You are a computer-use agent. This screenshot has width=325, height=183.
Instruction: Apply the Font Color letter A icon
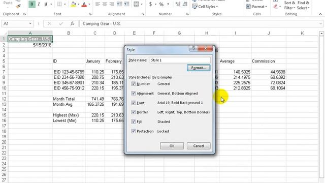pos(84,4)
